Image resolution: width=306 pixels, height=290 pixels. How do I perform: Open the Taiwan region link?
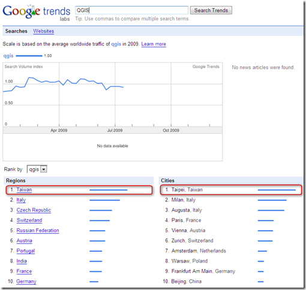tap(24, 190)
